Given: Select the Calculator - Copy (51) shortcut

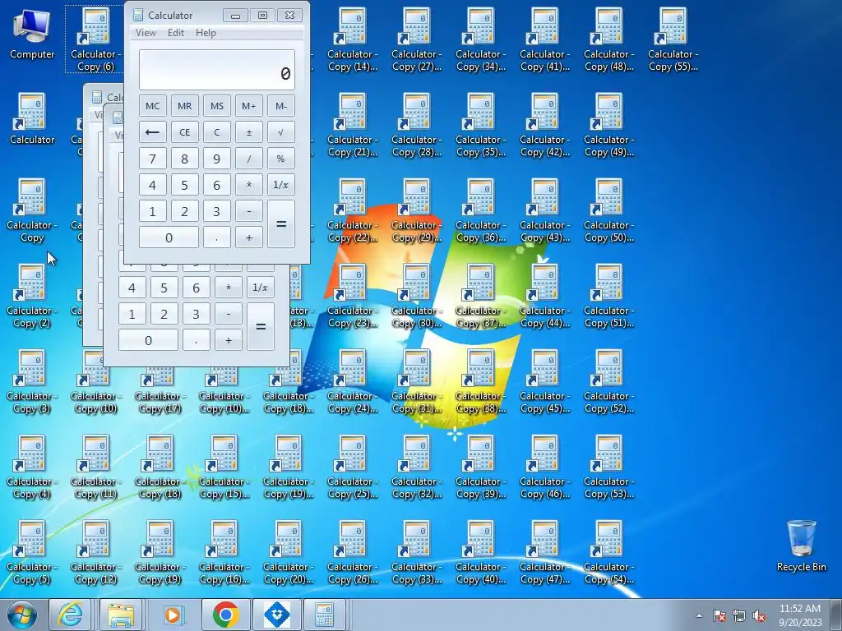Looking at the screenshot, I should (x=609, y=296).
